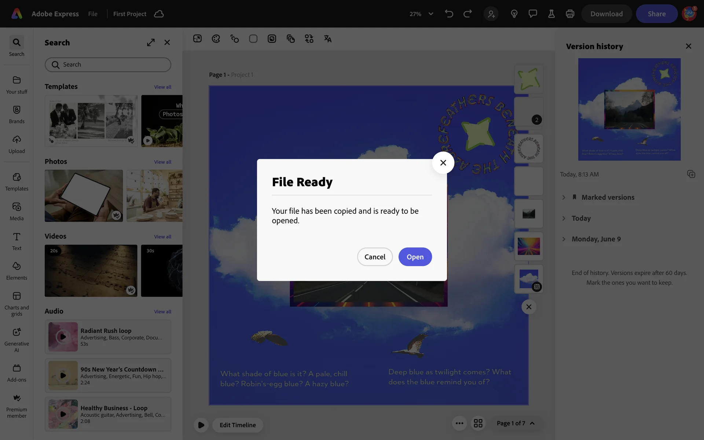Screen dimensions: 704x440
Task: Click the print icon in header
Action: (x=570, y=14)
